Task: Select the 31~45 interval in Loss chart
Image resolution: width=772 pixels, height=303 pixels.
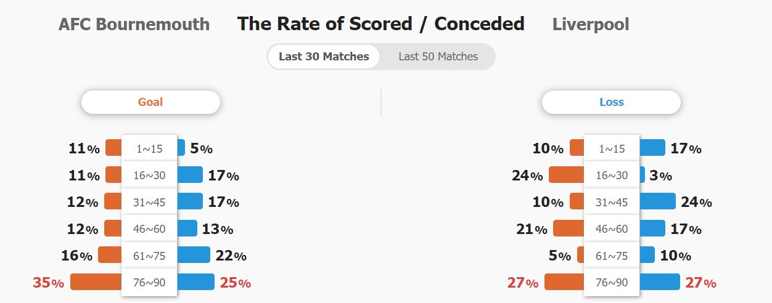Action: [612, 202]
